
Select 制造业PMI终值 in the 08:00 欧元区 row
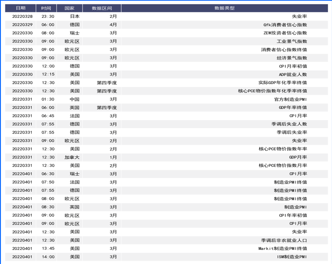click(x=290, y=199)
